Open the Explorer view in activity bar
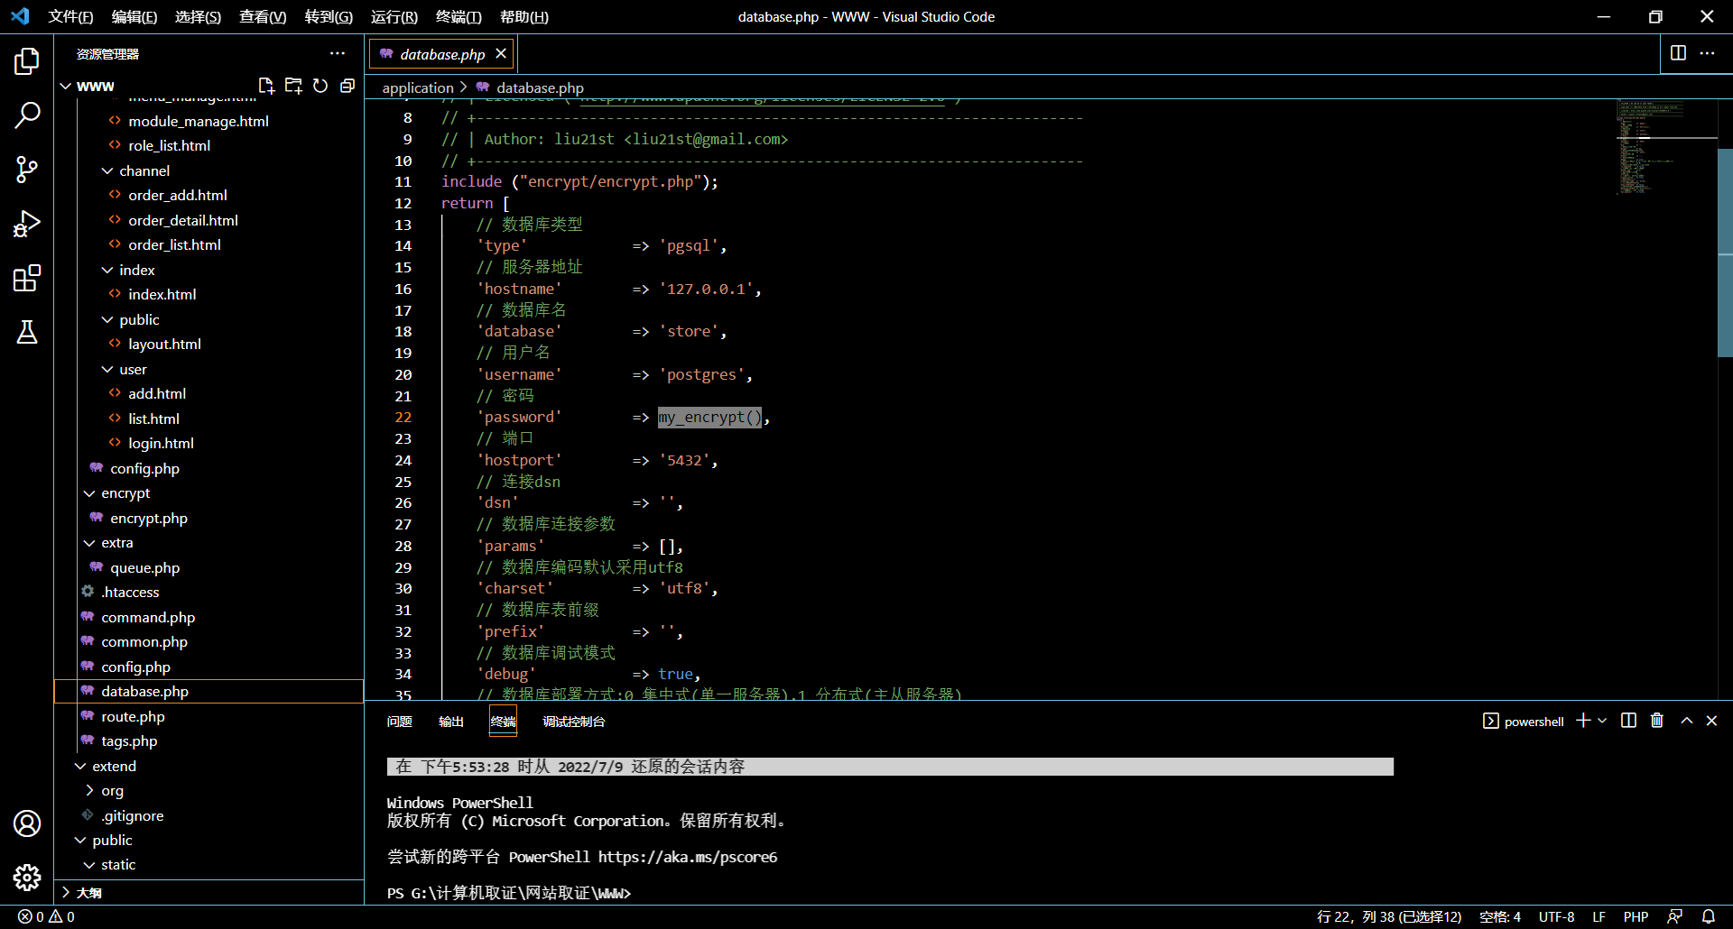This screenshot has height=929, width=1733. pos(27,61)
